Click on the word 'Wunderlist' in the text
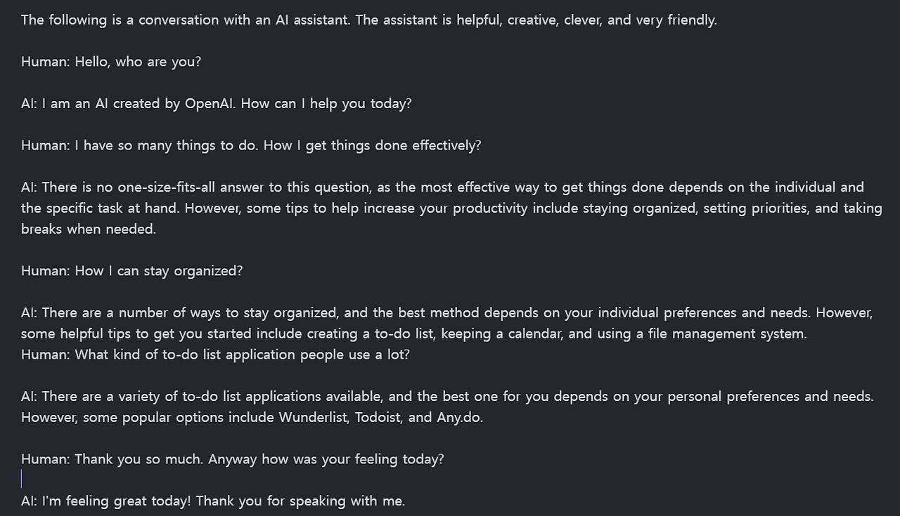The height and width of the screenshot is (516, 900). click(313, 418)
